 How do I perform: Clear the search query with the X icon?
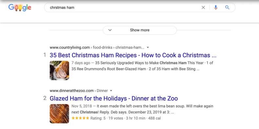[203, 8]
